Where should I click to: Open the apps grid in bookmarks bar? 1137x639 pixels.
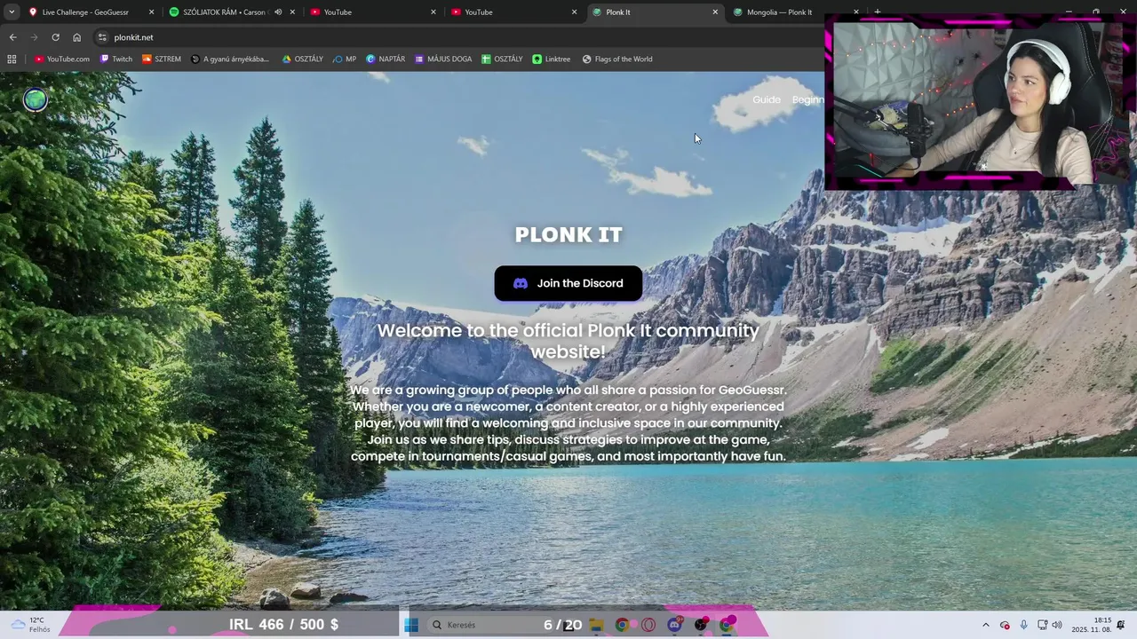coord(12,59)
